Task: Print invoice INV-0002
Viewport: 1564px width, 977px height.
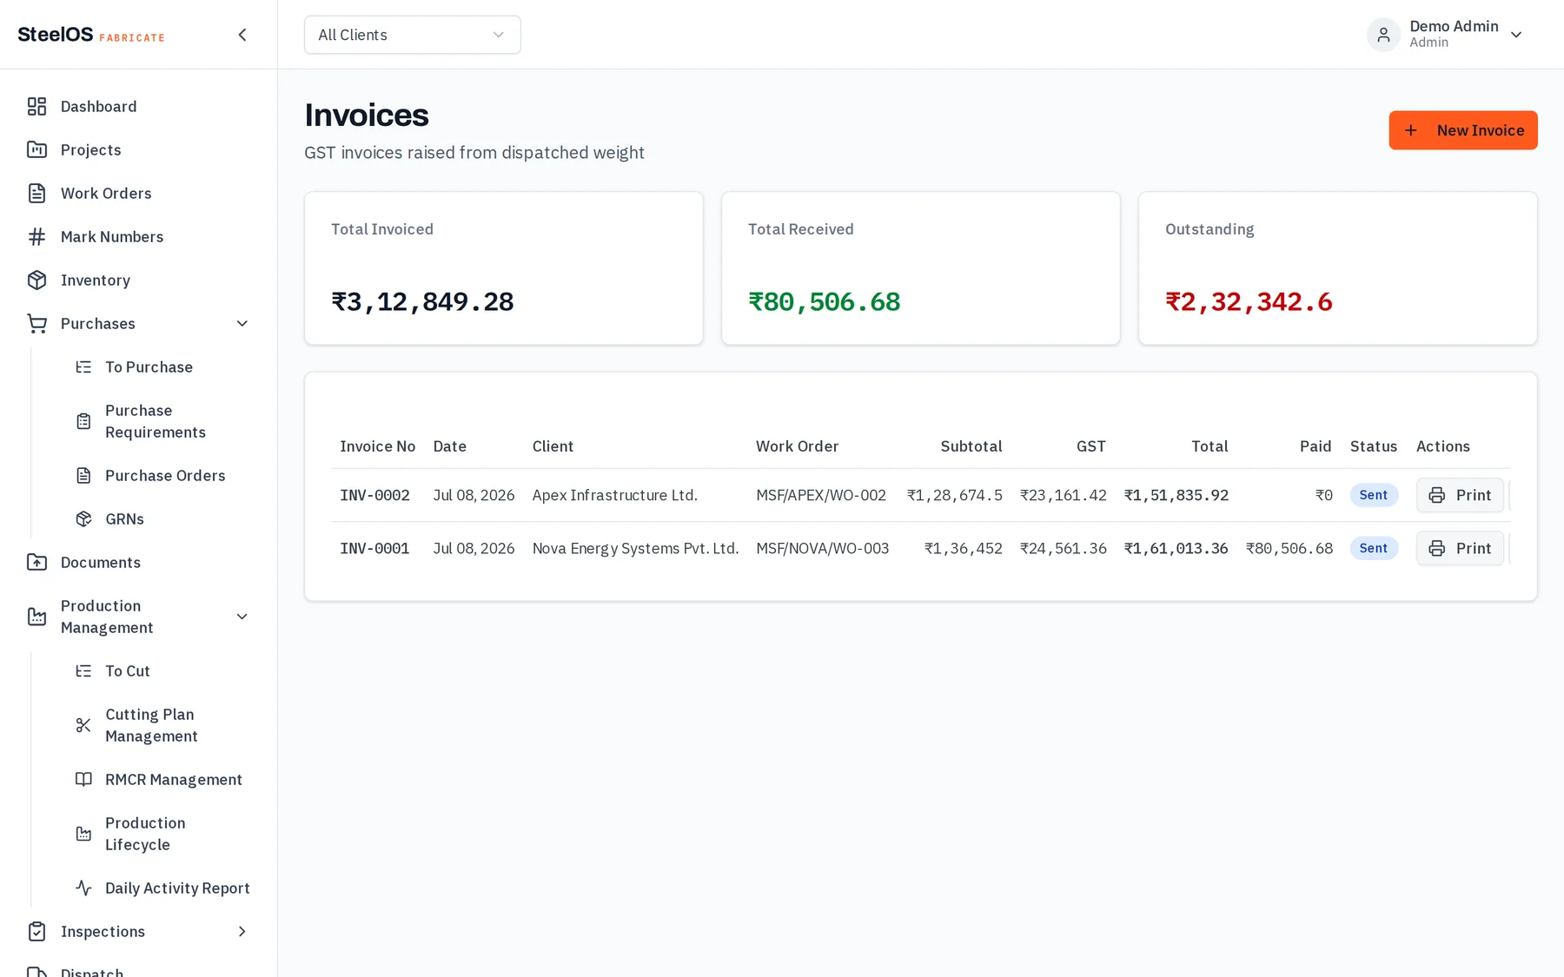Action: click(x=1460, y=495)
